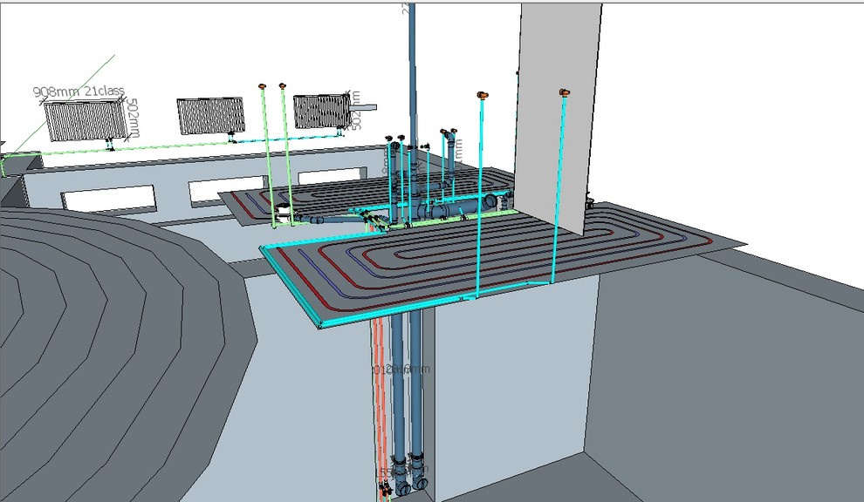Image resolution: width=864 pixels, height=502 pixels.
Task: Select the leftmost window opening in low wall
Action: coord(109,199)
